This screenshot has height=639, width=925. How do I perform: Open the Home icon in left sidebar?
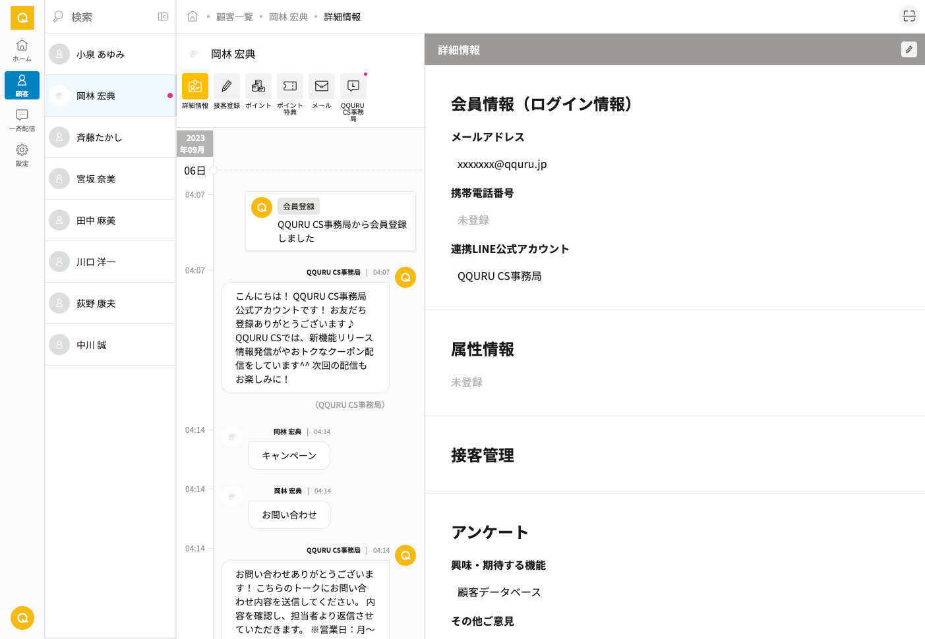[22, 49]
